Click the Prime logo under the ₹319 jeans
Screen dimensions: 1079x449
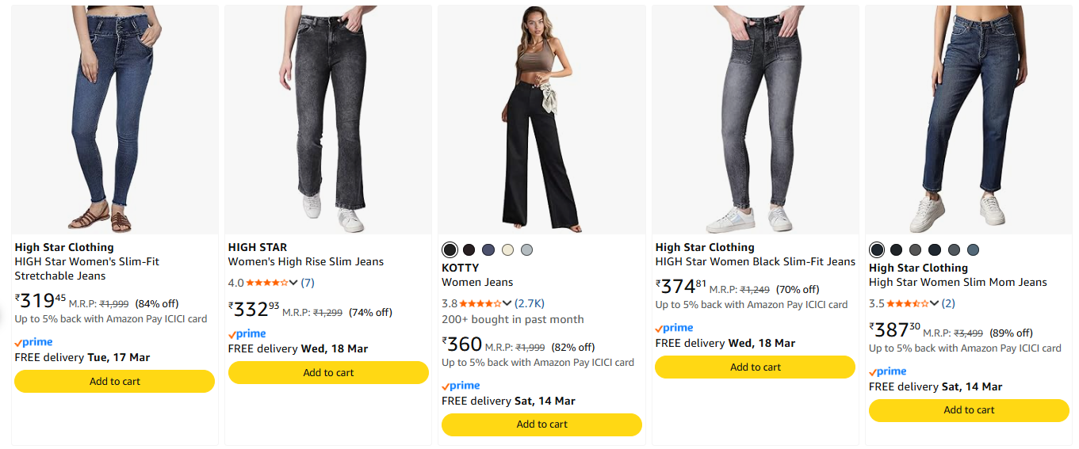pyautogui.click(x=34, y=342)
